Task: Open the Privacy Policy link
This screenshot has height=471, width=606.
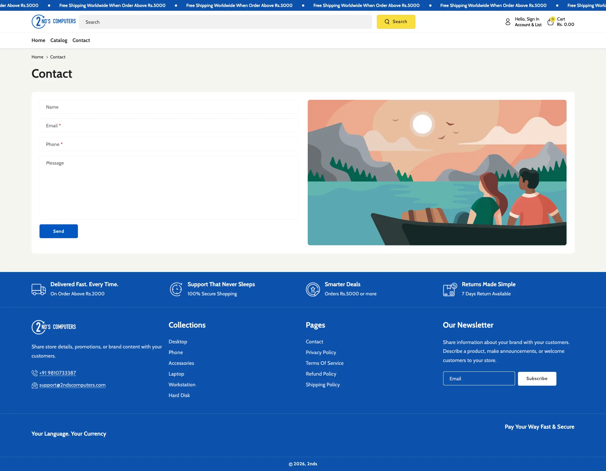Action: point(321,352)
